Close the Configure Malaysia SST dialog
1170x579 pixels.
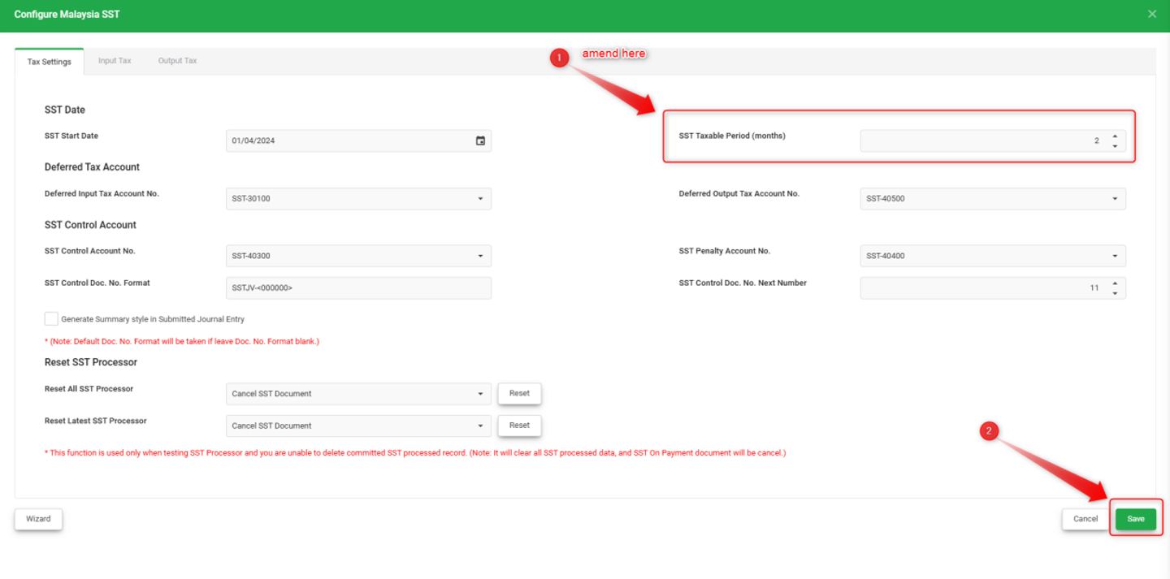pos(1152,15)
